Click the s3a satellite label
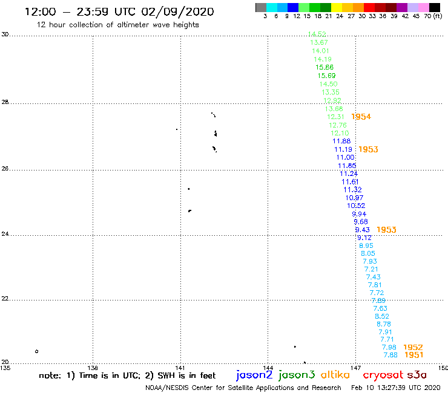This screenshot has width=448, height=393. coord(417,375)
